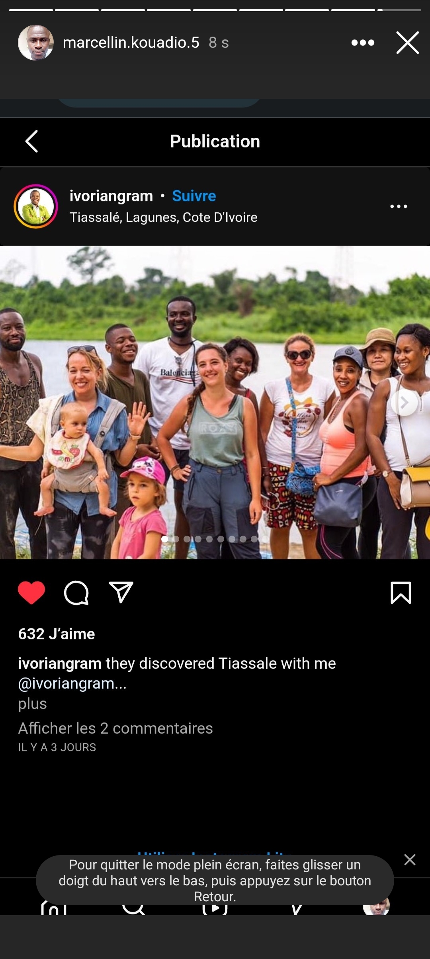
Task: Close the story with the X icon
Action: (x=408, y=43)
